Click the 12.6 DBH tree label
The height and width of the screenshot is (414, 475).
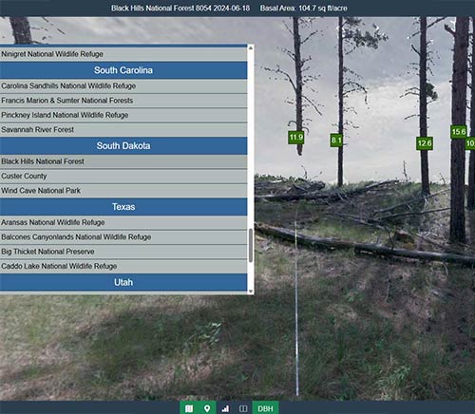[x=425, y=143]
